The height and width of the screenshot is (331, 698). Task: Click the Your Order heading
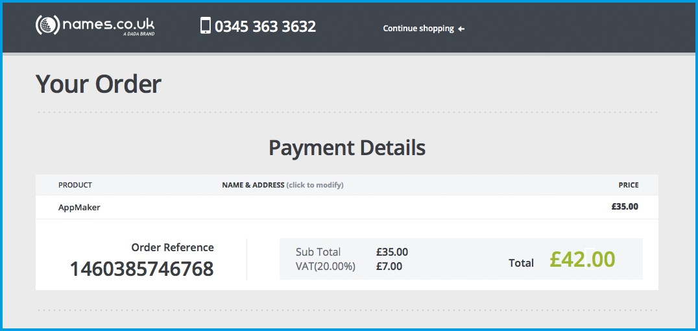99,84
